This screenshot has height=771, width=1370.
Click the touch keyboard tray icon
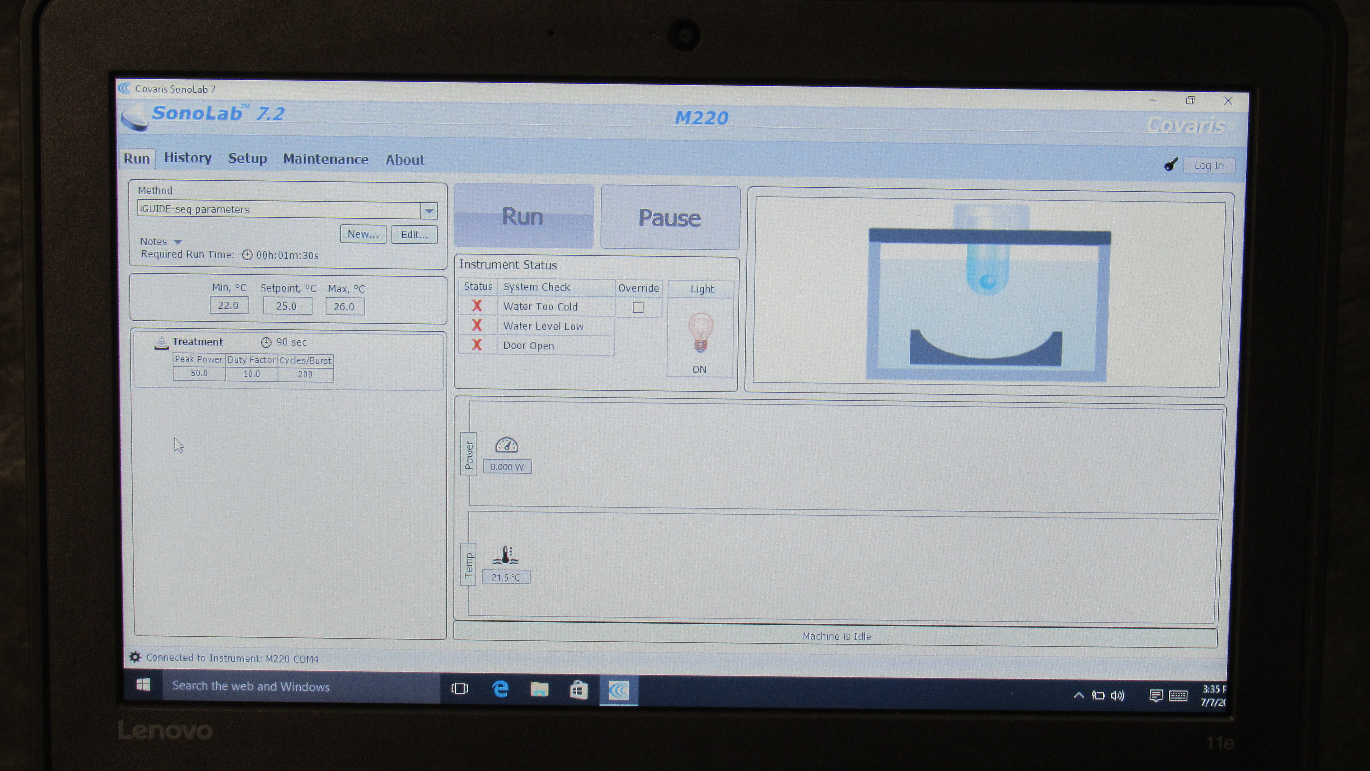pyautogui.click(x=1178, y=696)
